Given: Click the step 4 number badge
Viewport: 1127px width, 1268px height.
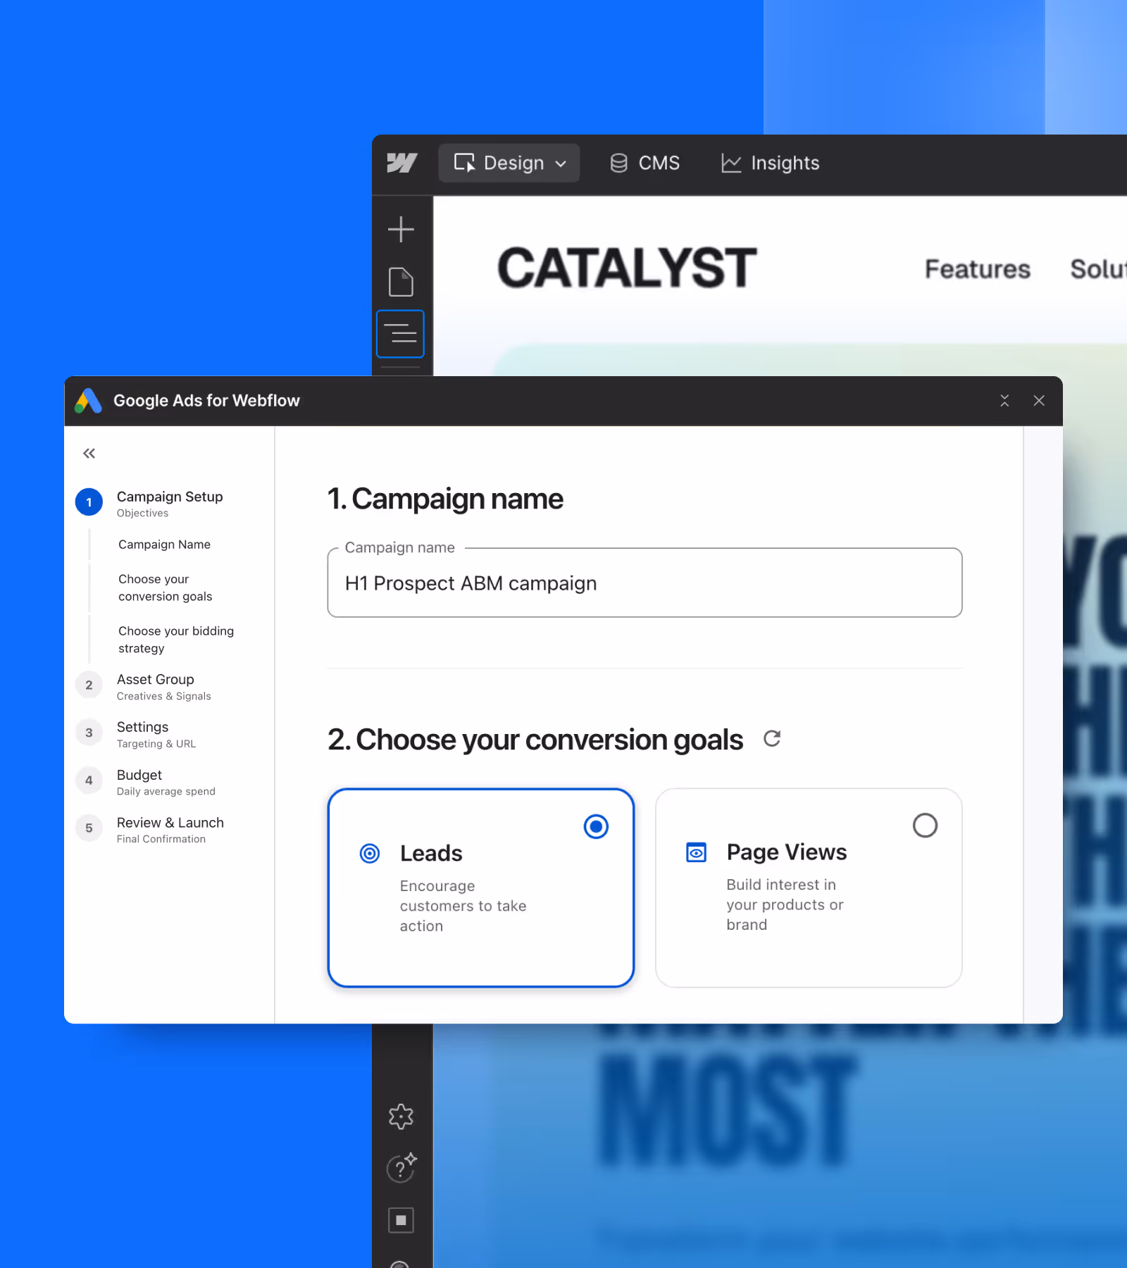Looking at the screenshot, I should click(89, 781).
